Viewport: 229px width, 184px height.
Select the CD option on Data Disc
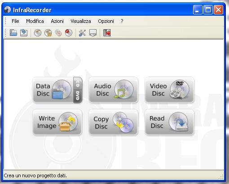click(x=78, y=83)
